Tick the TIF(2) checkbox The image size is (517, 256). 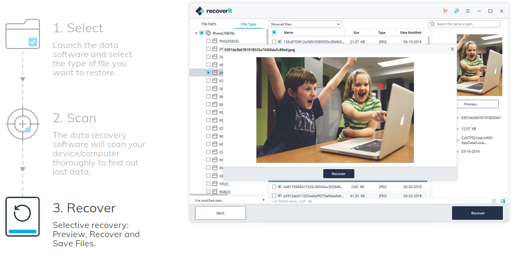pyautogui.click(x=209, y=184)
